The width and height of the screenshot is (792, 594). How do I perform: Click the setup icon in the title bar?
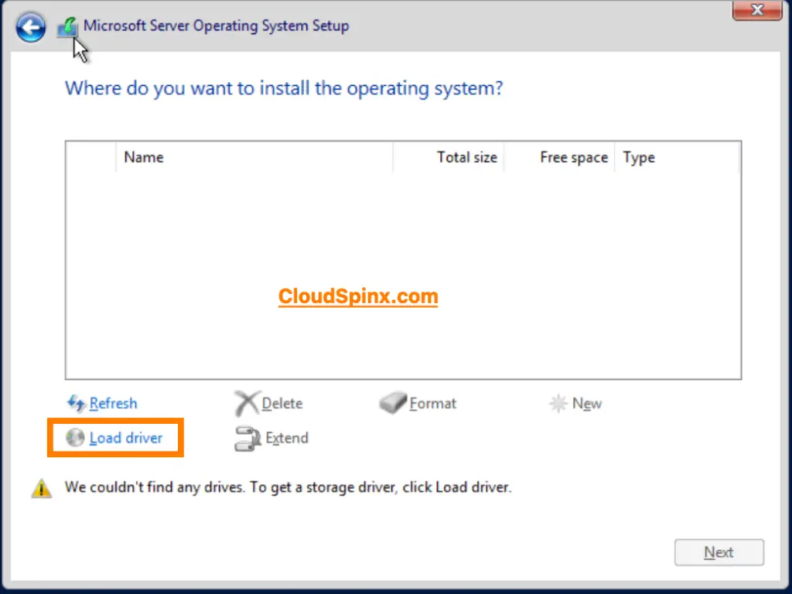[x=66, y=26]
